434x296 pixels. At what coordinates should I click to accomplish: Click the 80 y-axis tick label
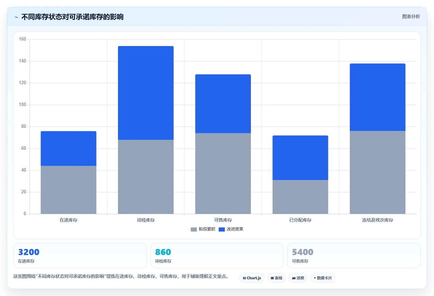24,127
